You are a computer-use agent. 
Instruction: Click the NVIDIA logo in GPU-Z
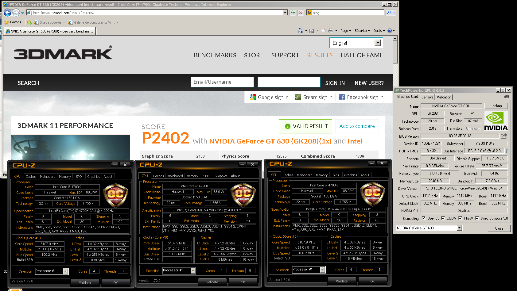(x=496, y=121)
